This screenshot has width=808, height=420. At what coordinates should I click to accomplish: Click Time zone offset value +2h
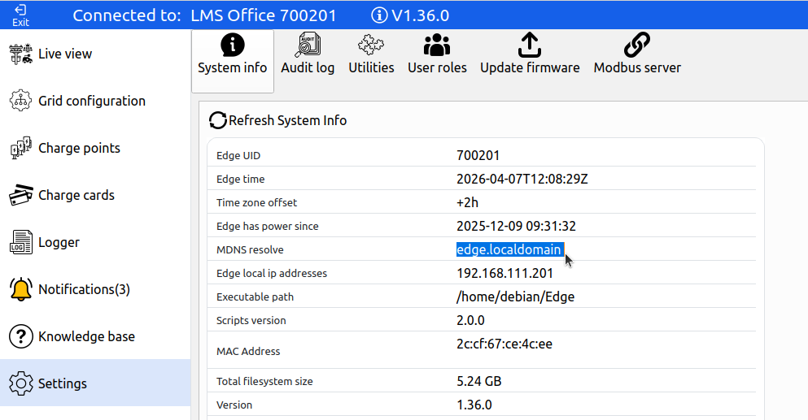click(467, 203)
